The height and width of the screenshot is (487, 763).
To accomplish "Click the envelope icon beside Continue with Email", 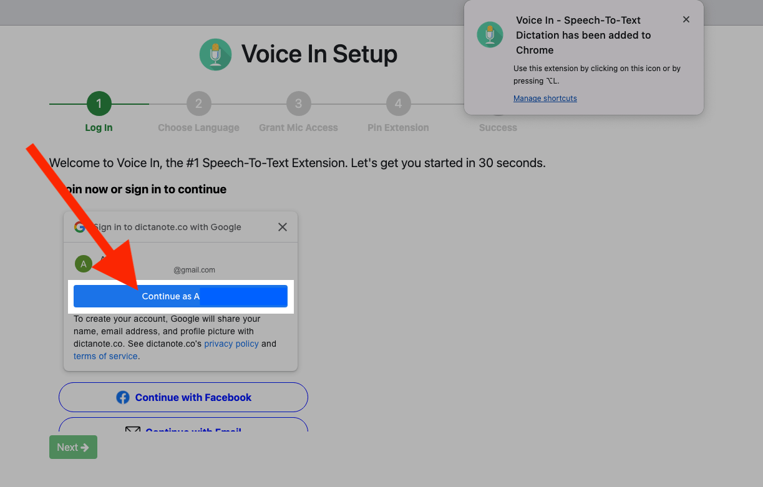I will tap(132, 430).
